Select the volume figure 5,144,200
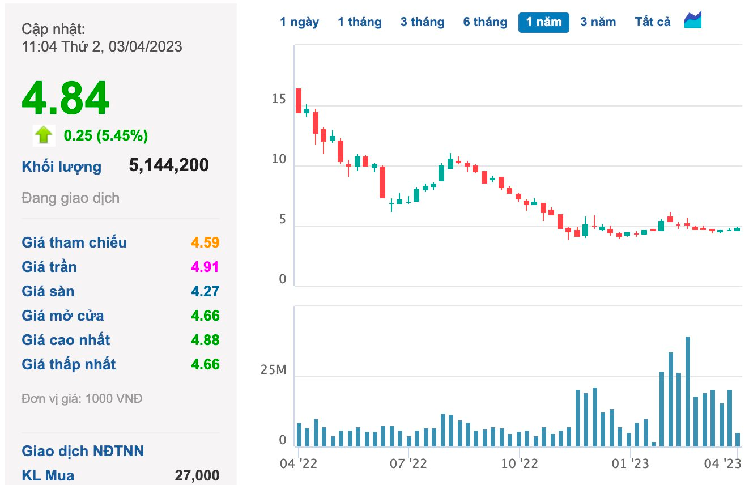Image resolution: width=749 pixels, height=485 pixels. (169, 165)
